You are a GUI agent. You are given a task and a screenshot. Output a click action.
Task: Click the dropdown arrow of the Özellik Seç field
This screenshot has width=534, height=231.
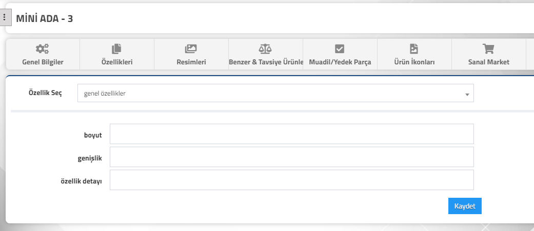[x=467, y=95]
